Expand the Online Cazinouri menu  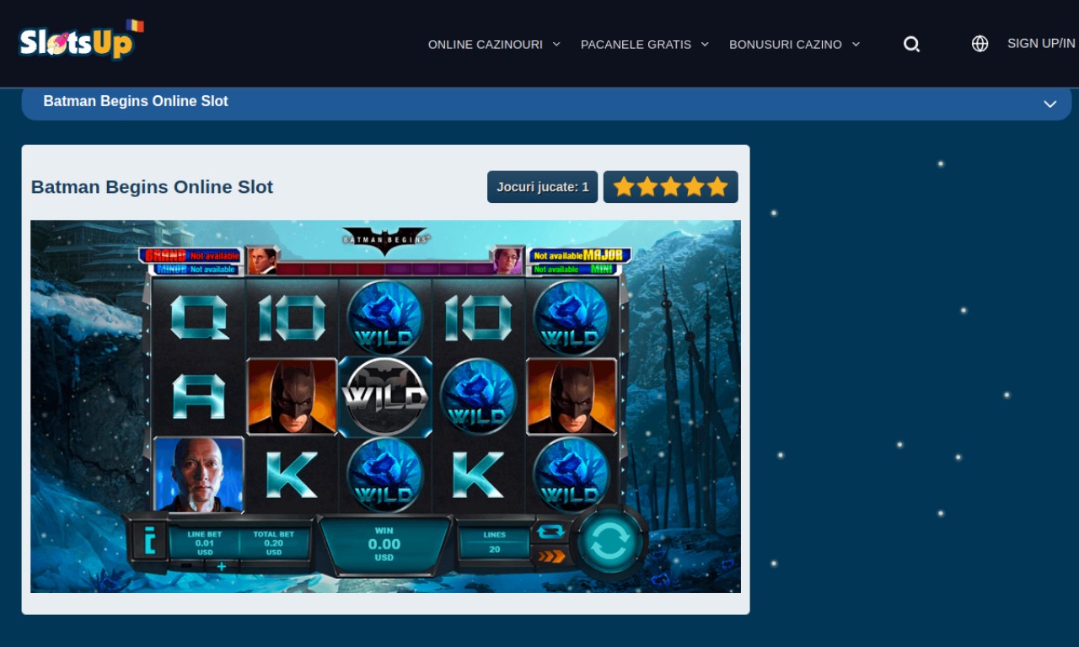pos(494,44)
